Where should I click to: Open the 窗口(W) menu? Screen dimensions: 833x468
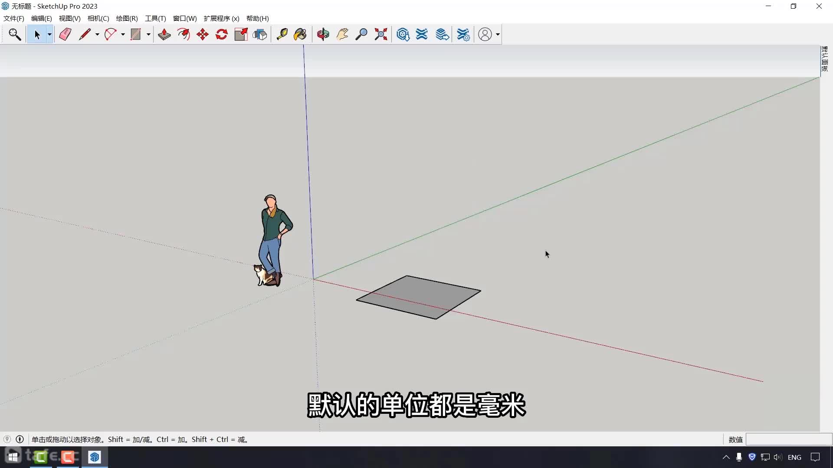point(185,19)
